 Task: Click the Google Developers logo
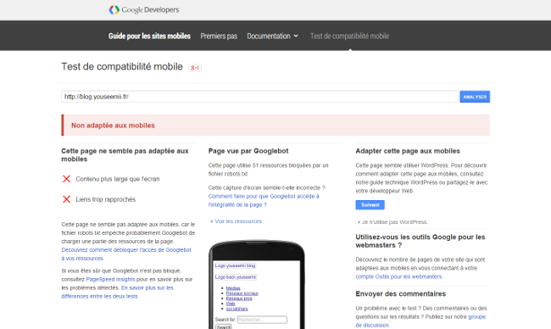[144, 10]
